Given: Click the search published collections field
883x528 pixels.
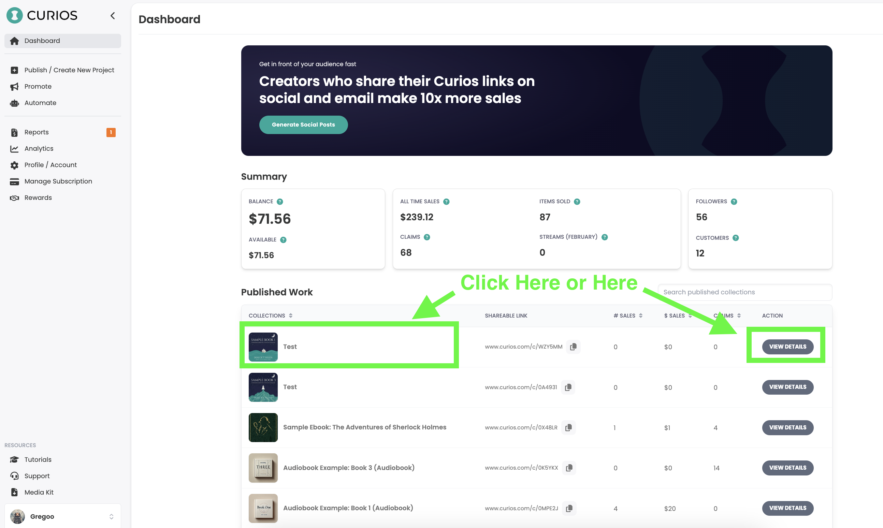Looking at the screenshot, I should pos(745,292).
